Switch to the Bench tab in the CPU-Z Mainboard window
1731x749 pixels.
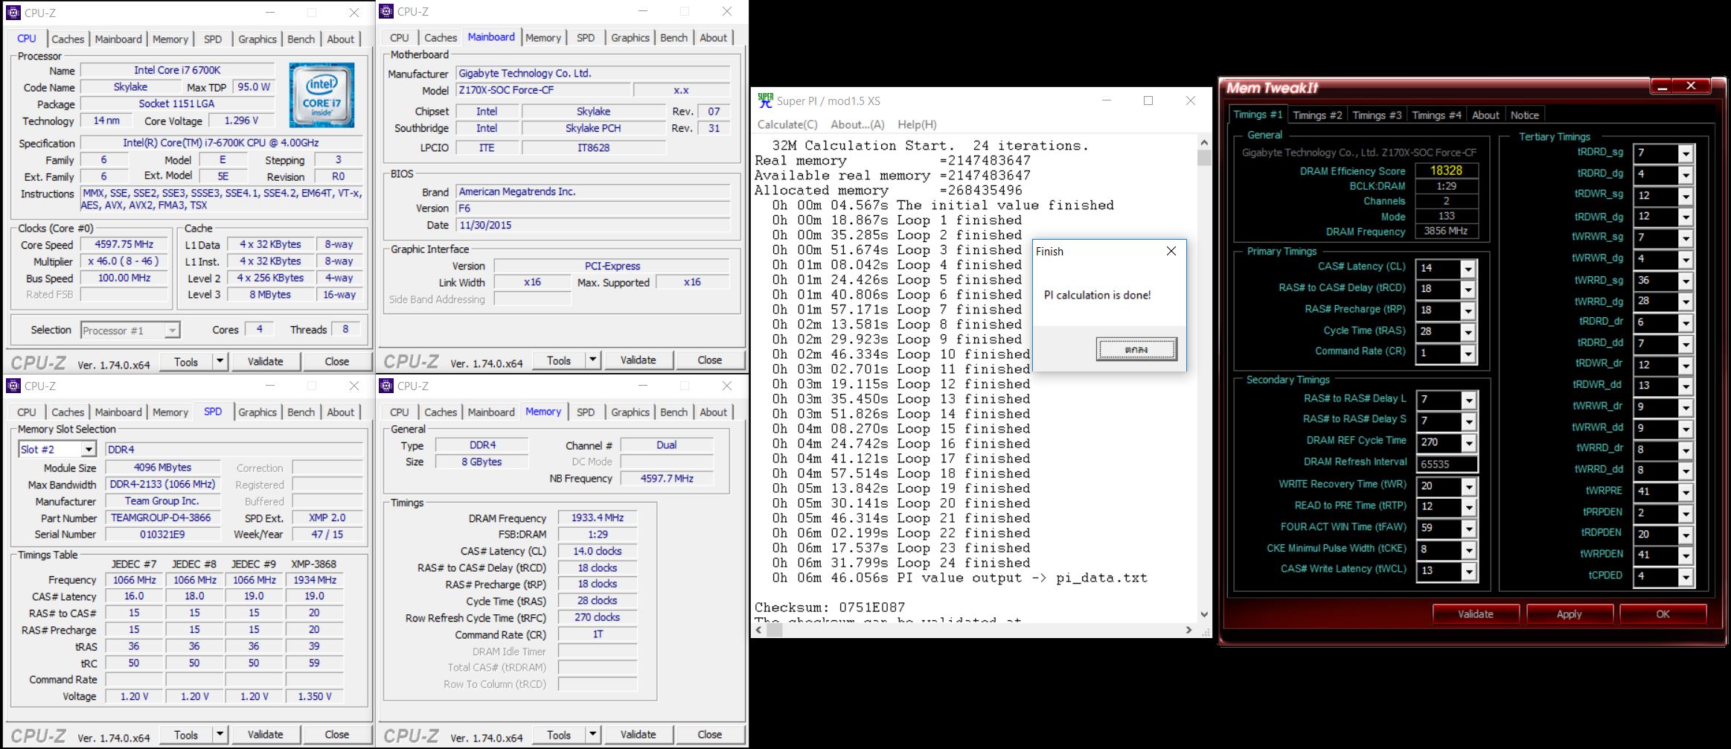click(673, 37)
